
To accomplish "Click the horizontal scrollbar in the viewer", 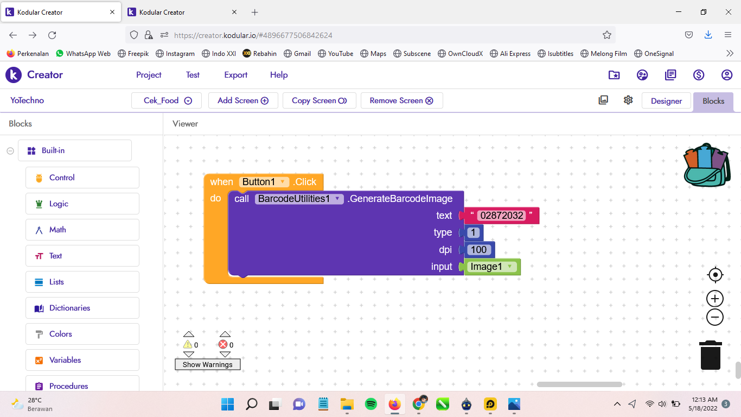I will pos(579,384).
